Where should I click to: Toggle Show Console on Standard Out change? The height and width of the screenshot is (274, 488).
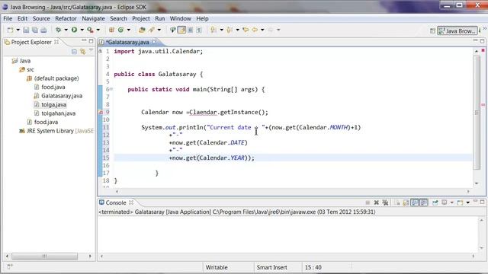[x=415, y=202]
